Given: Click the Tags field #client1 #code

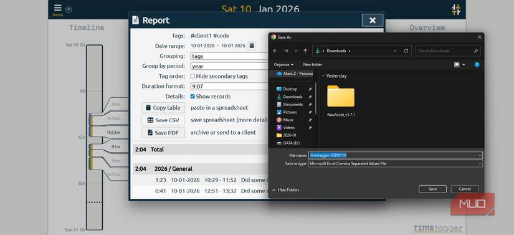Looking at the screenshot, I should (210, 36).
